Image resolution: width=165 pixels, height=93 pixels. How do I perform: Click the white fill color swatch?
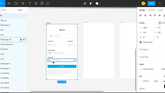pyautogui.click(x=141, y=81)
